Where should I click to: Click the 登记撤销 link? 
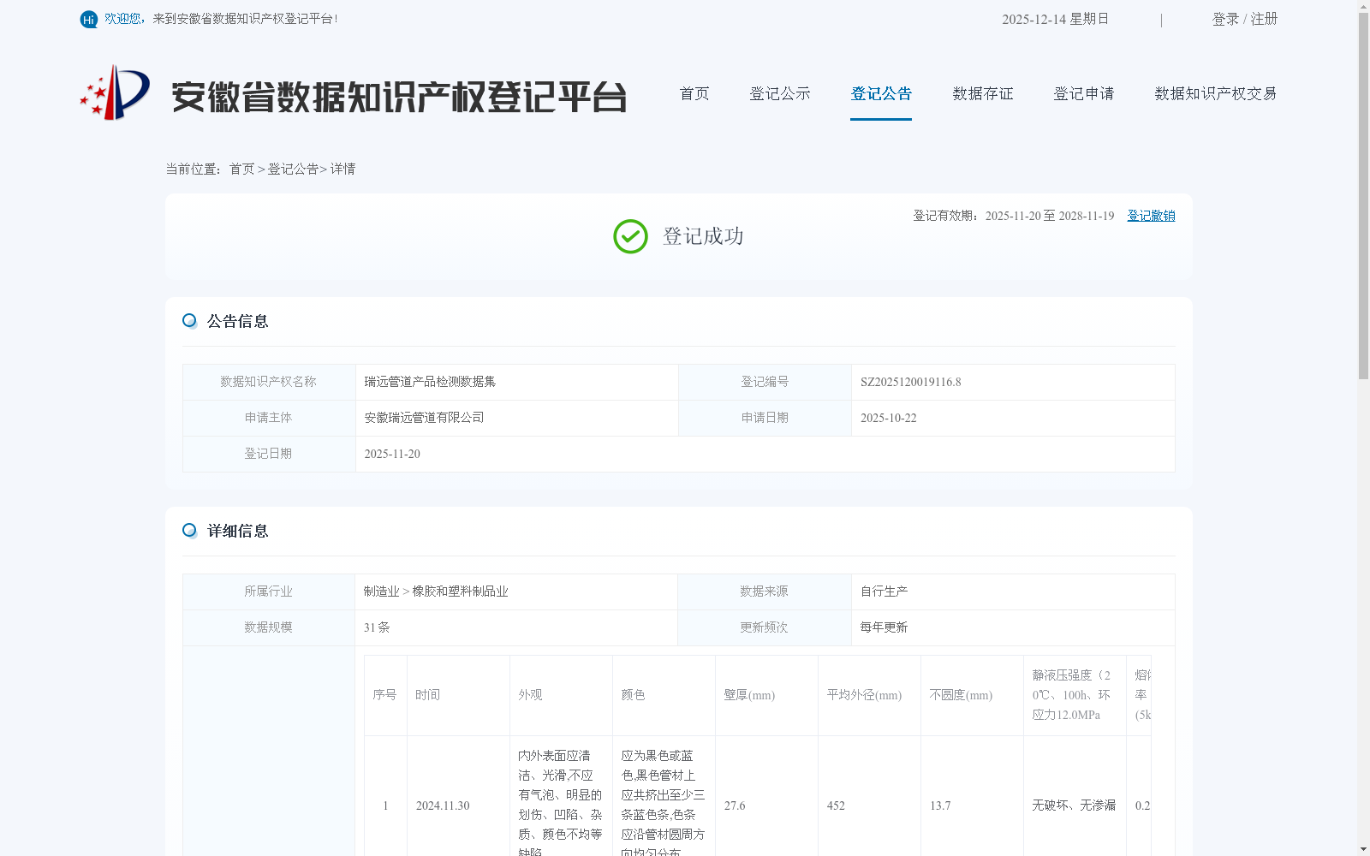click(1151, 216)
